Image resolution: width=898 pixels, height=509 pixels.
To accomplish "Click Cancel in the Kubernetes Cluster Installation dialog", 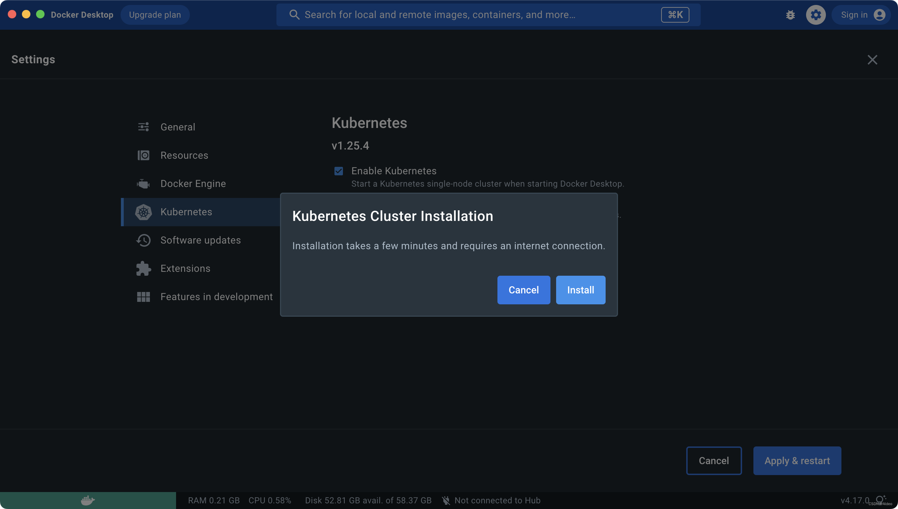I will point(524,290).
